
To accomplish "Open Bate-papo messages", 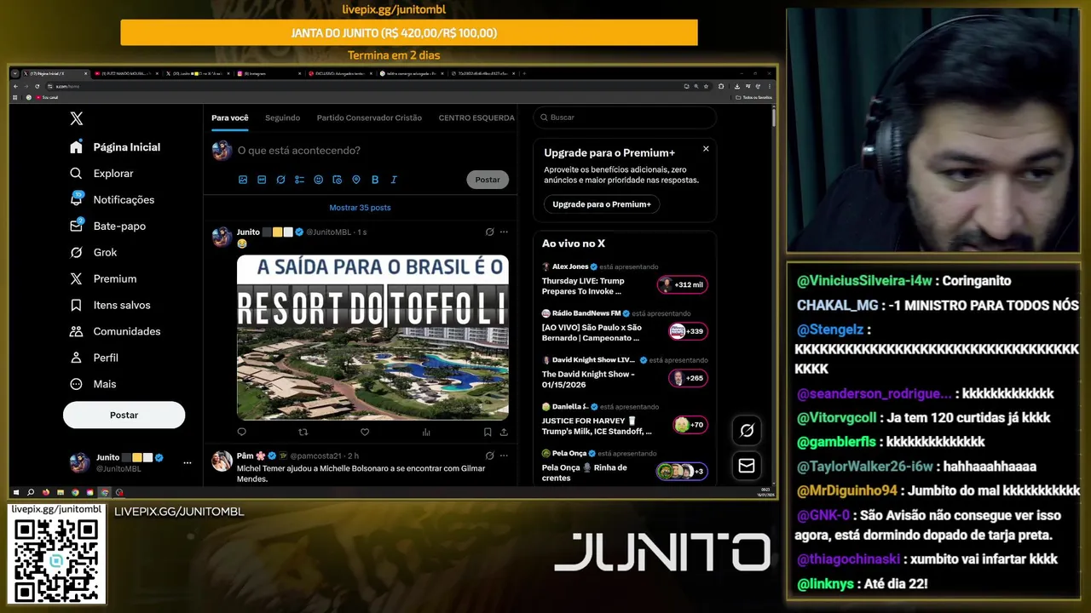I will point(108,226).
